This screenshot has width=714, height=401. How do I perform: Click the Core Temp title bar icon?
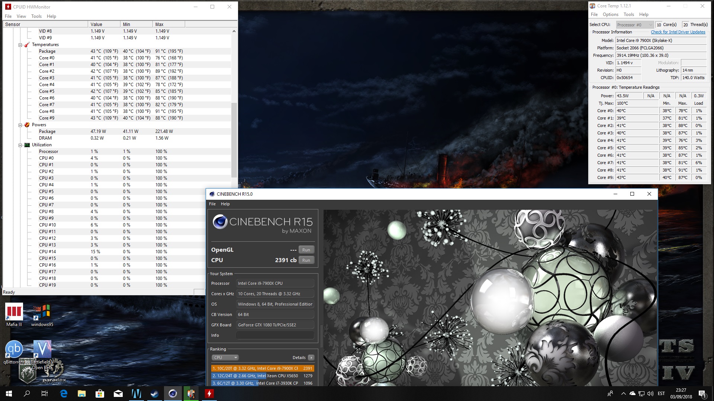[x=592, y=6]
